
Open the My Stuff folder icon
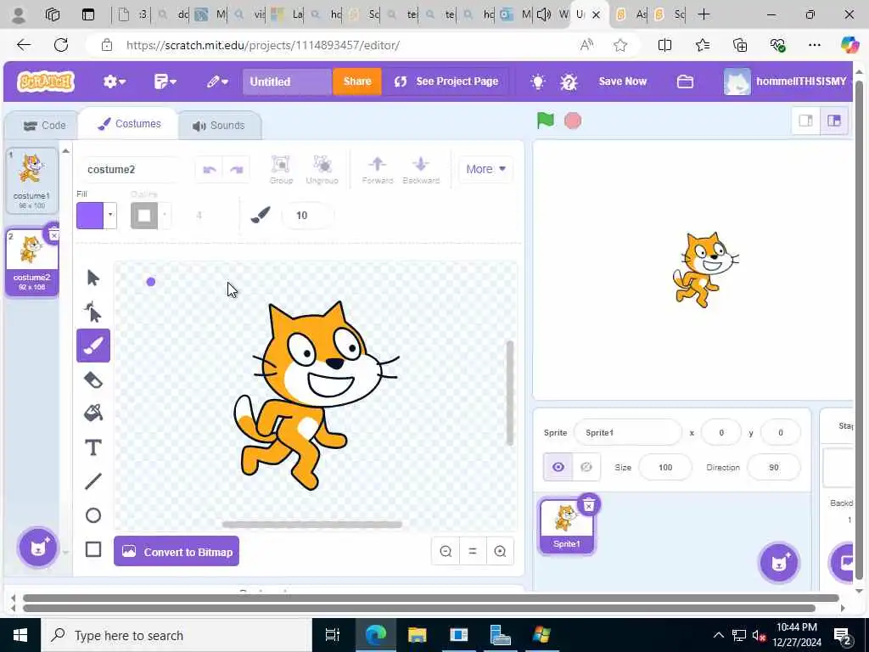[685, 82]
